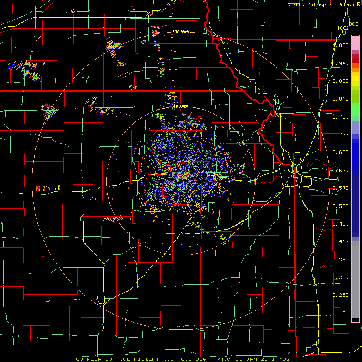Click the pink top segment of color bar
Image resolution: width=362 pixels, height=362 pixels.
pyautogui.click(x=355, y=43)
